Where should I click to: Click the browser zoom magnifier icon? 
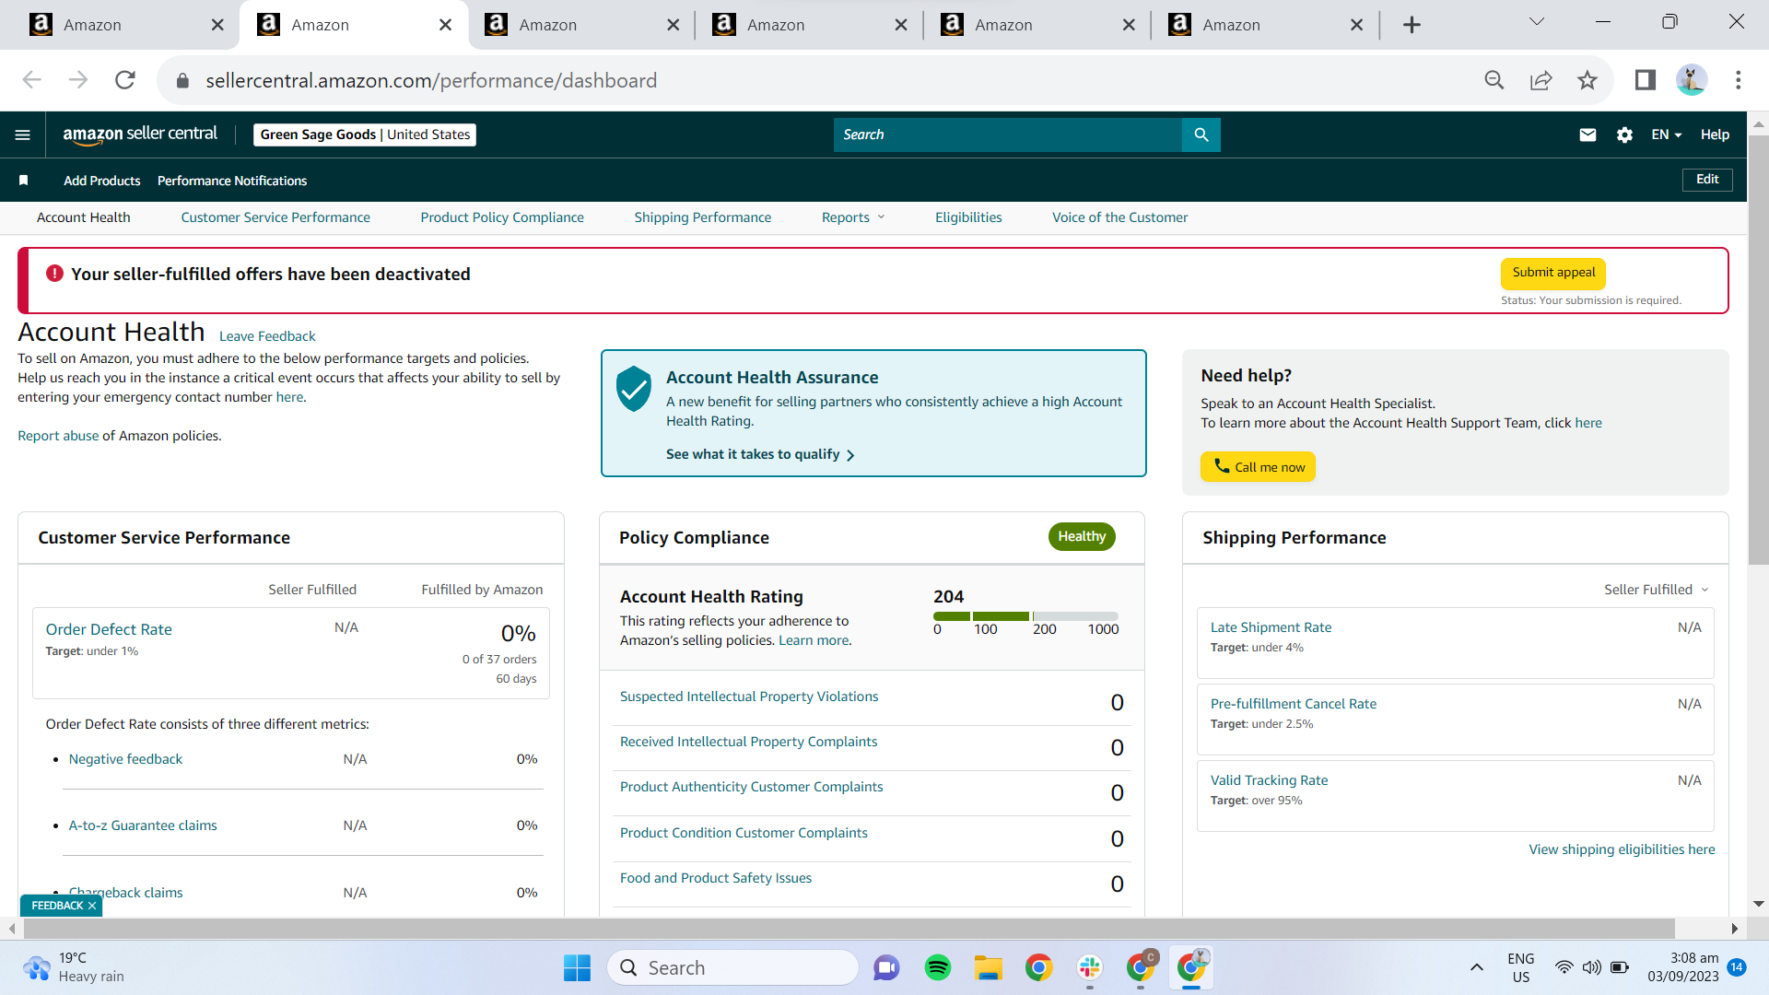1494,80
